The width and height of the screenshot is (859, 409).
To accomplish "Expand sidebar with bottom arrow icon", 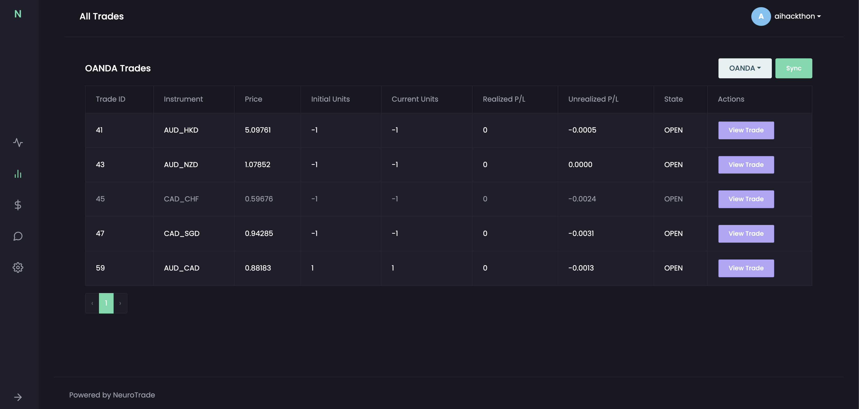I will coord(18,397).
